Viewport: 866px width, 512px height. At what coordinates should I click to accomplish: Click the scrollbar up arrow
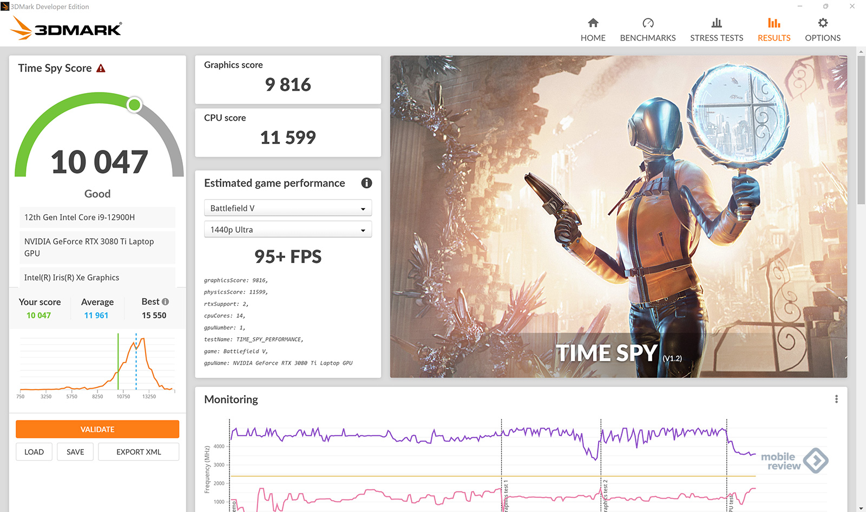pyautogui.click(x=861, y=51)
